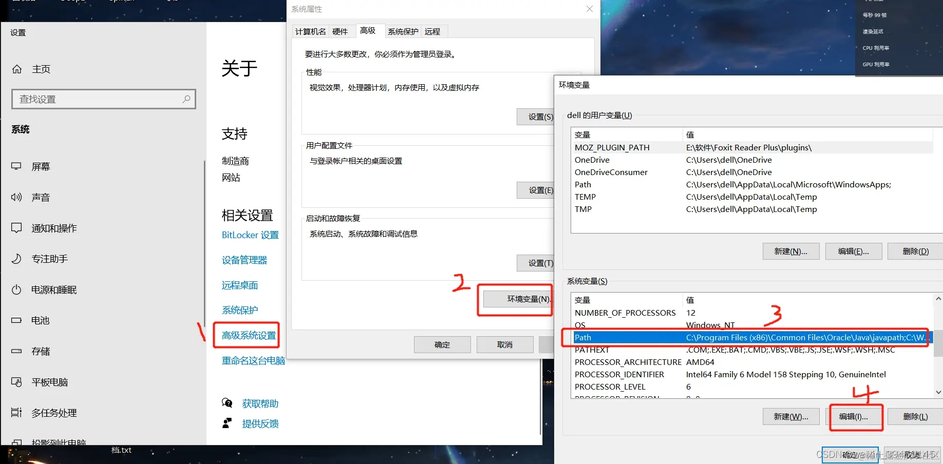Open the 存储 storage icon

(x=16, y=351)
